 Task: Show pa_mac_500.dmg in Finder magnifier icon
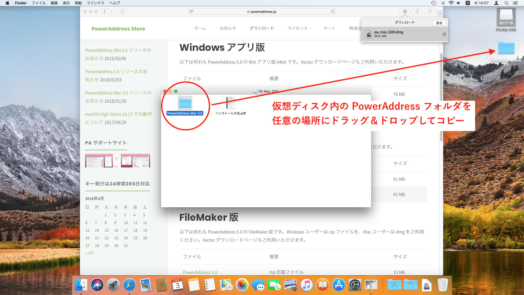[444, 34]
